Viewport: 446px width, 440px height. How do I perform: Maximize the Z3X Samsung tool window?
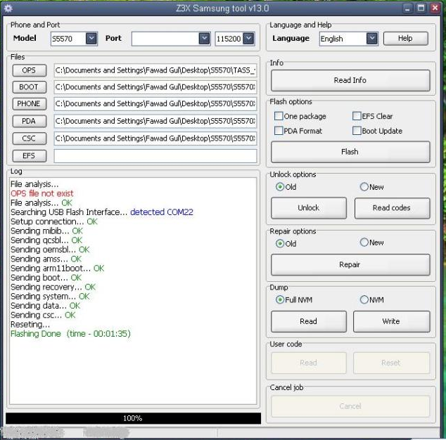pos(421,8)
